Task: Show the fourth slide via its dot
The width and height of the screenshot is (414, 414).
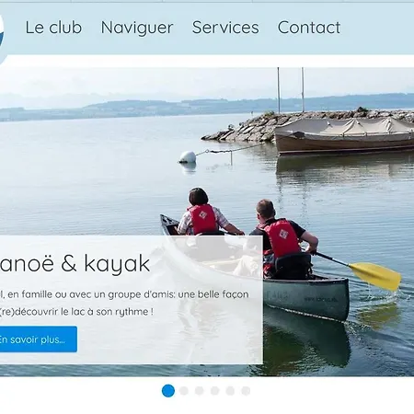Action: tap(214, 391)
